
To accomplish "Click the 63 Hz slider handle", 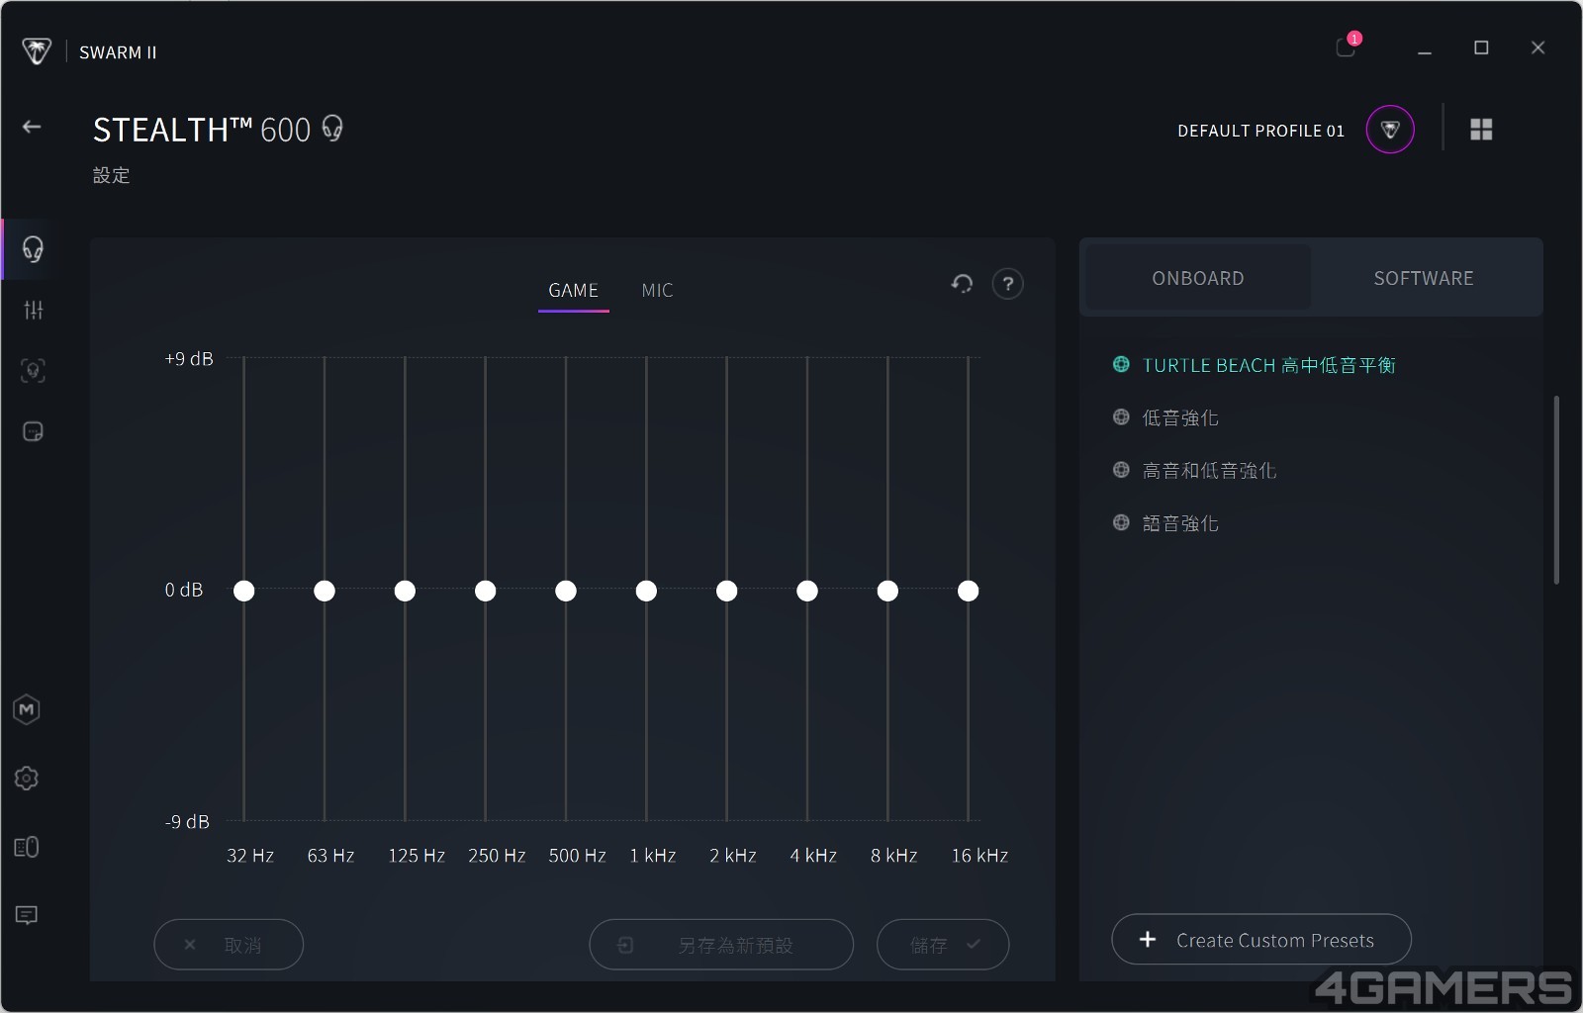I will (325, 591).
